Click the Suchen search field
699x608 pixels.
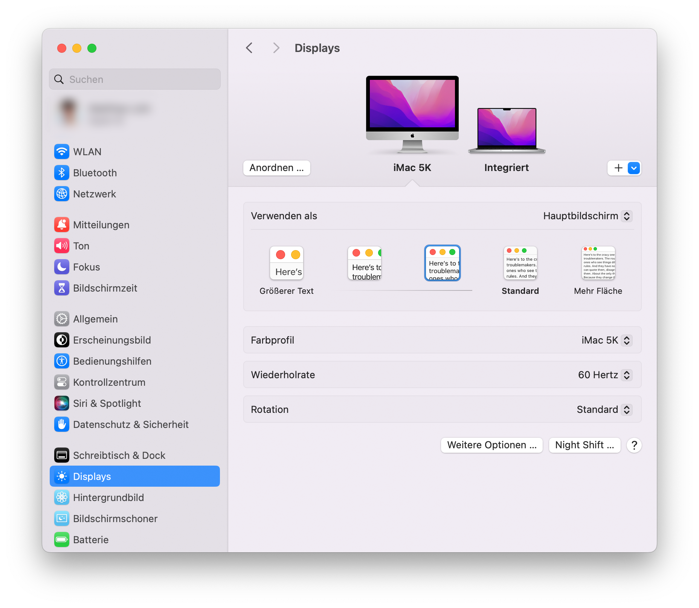coord(135,79)
